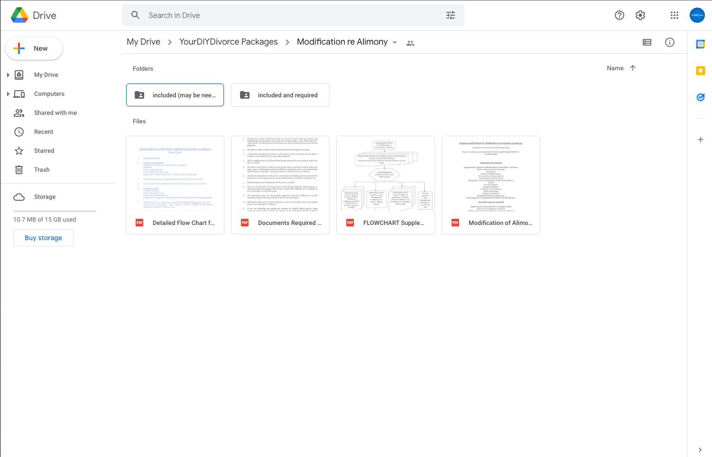This screenshot has width=712, height=457.
Task: Click the PDF icon of FLOWCHART Supple file
Action: [x=350, y=223]
